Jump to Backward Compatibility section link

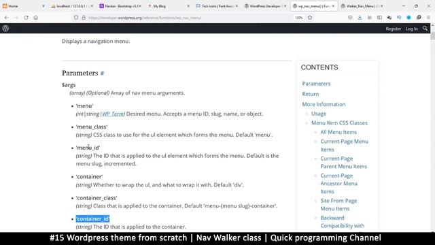[342, 222]
